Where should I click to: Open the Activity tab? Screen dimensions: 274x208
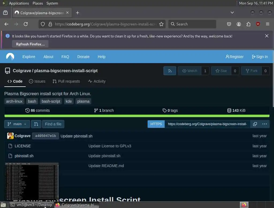[x=97, y=81]
